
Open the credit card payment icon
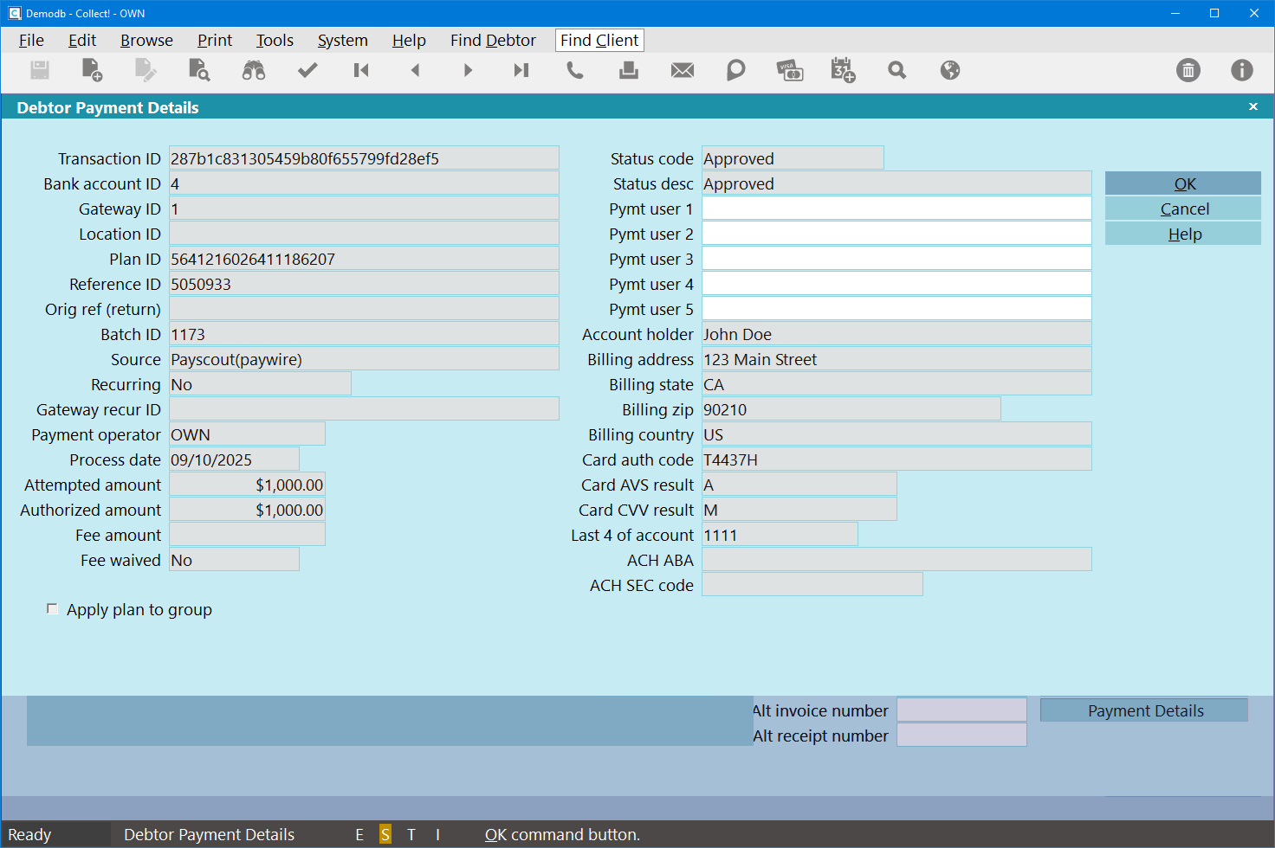coord(789,71)
